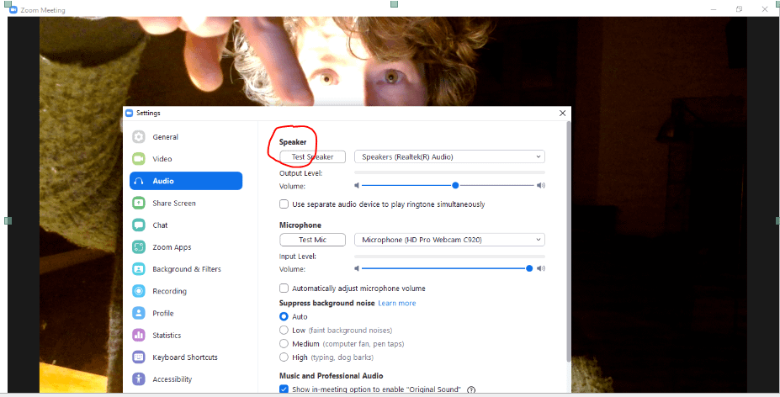The width and height of the screenshot is (780, 397).
Task: Click the speaker Volume slider handle
Action: click(x=455, y=185)
